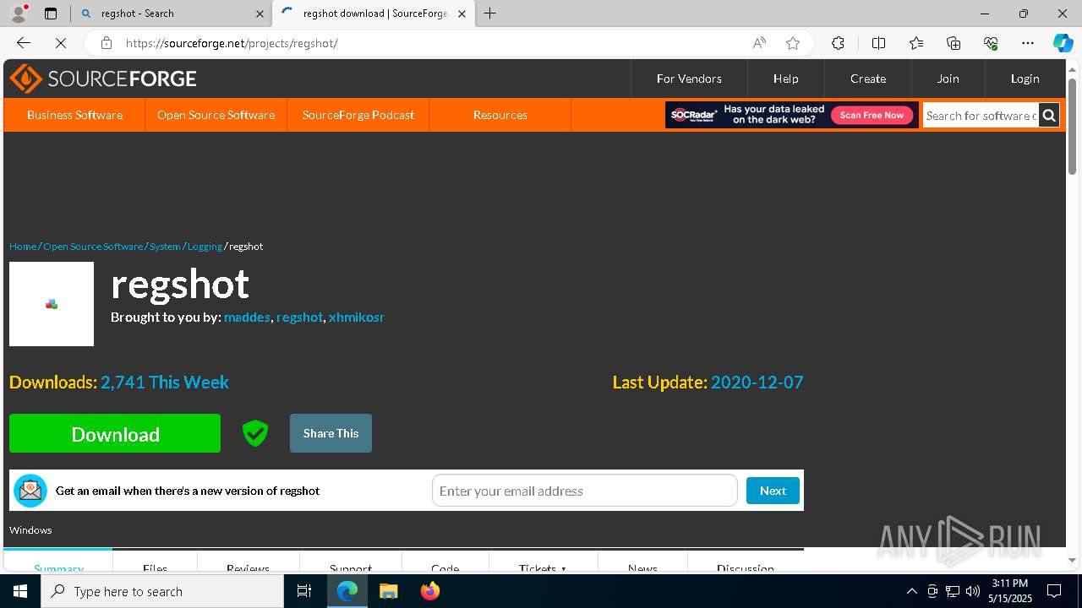The height and width of the screenshot is (608, 1082).
Task: Open the Open Source Software menu
Action: pos(216,115)
